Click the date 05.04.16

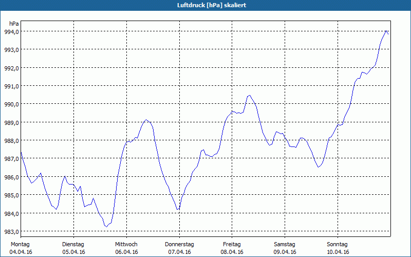tap(73, 252)
